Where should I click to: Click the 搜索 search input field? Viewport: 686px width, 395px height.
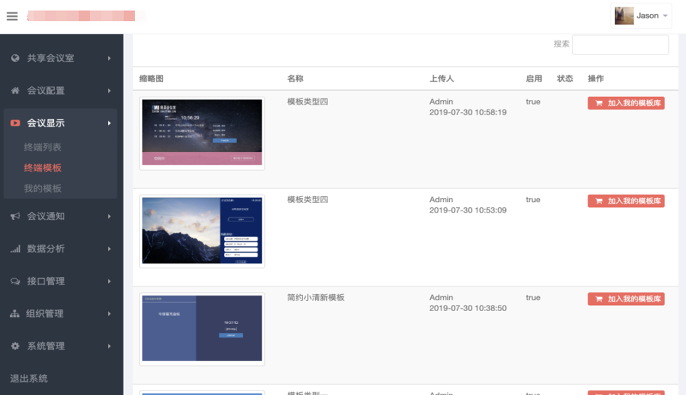point(620,44)
